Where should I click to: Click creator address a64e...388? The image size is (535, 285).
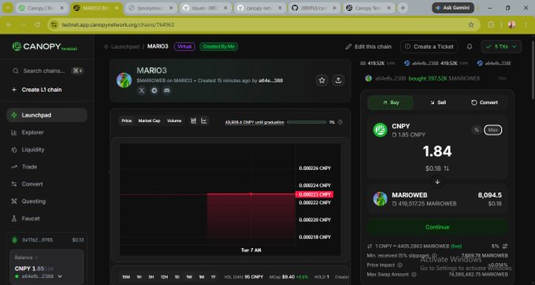(270, 81)
